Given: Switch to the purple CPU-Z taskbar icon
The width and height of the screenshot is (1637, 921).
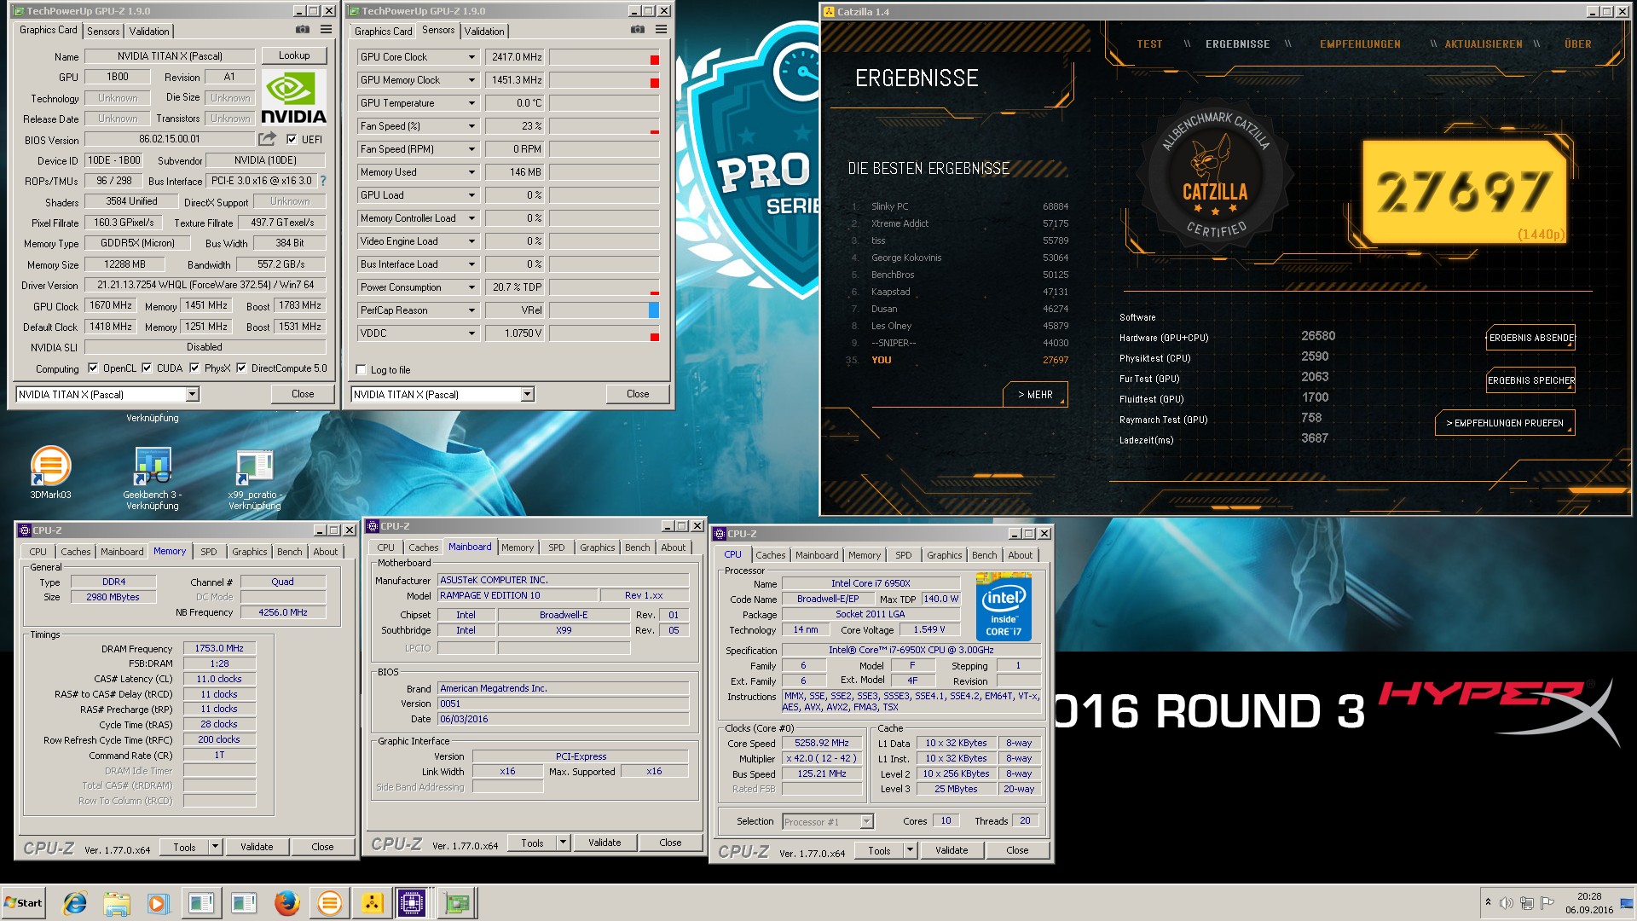Looking at the screenshot, I should coord(412,903).
